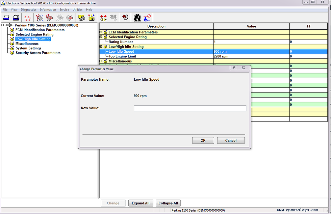This screenshot has width=331, height=214.
Task: Open Active Diagnostic Codes stethoscope icon
Action: tap(40, 18)
